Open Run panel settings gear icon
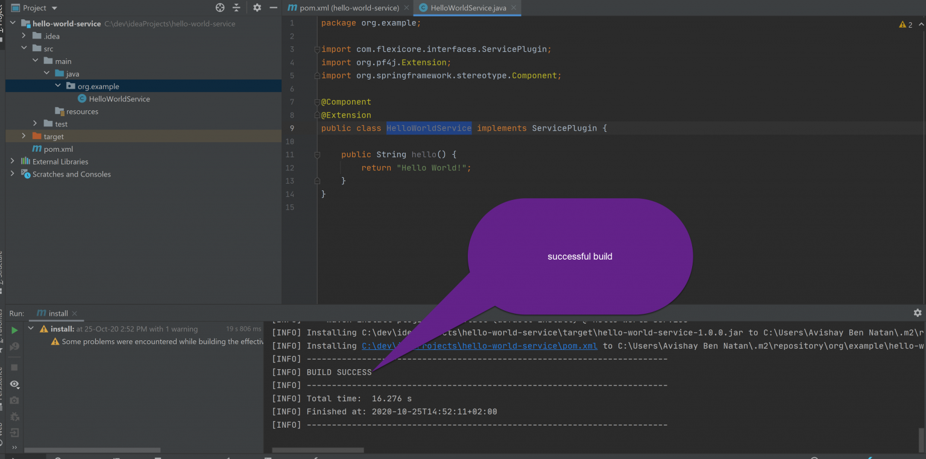This screenshot has width=926, height=459. coord(917,313)
